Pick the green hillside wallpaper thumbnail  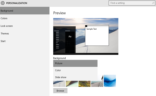(x=85, y=84)
